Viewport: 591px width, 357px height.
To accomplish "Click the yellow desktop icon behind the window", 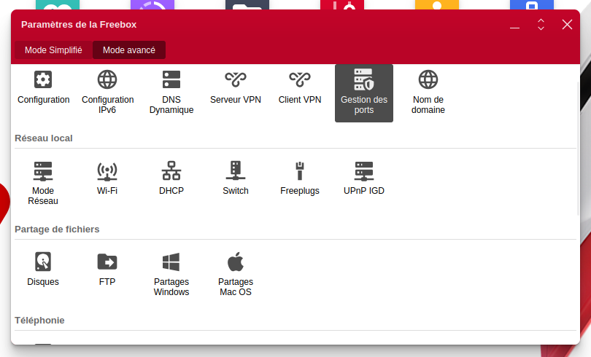I will point(437,4).
